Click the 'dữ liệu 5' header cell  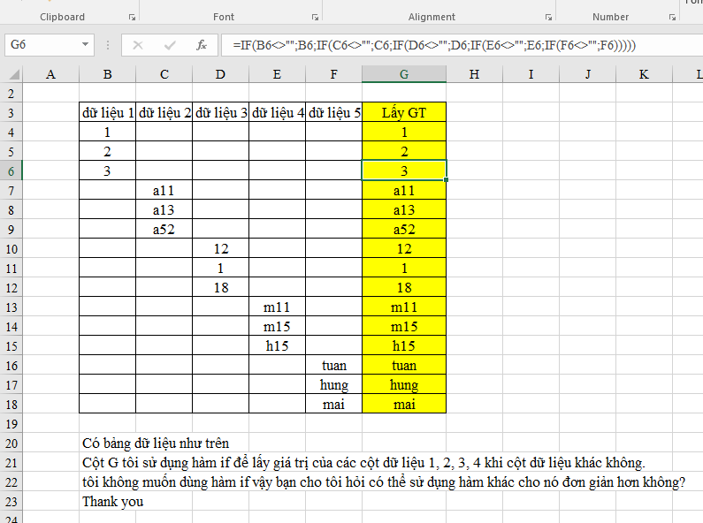pyautogui.click(x=333, y=112)
